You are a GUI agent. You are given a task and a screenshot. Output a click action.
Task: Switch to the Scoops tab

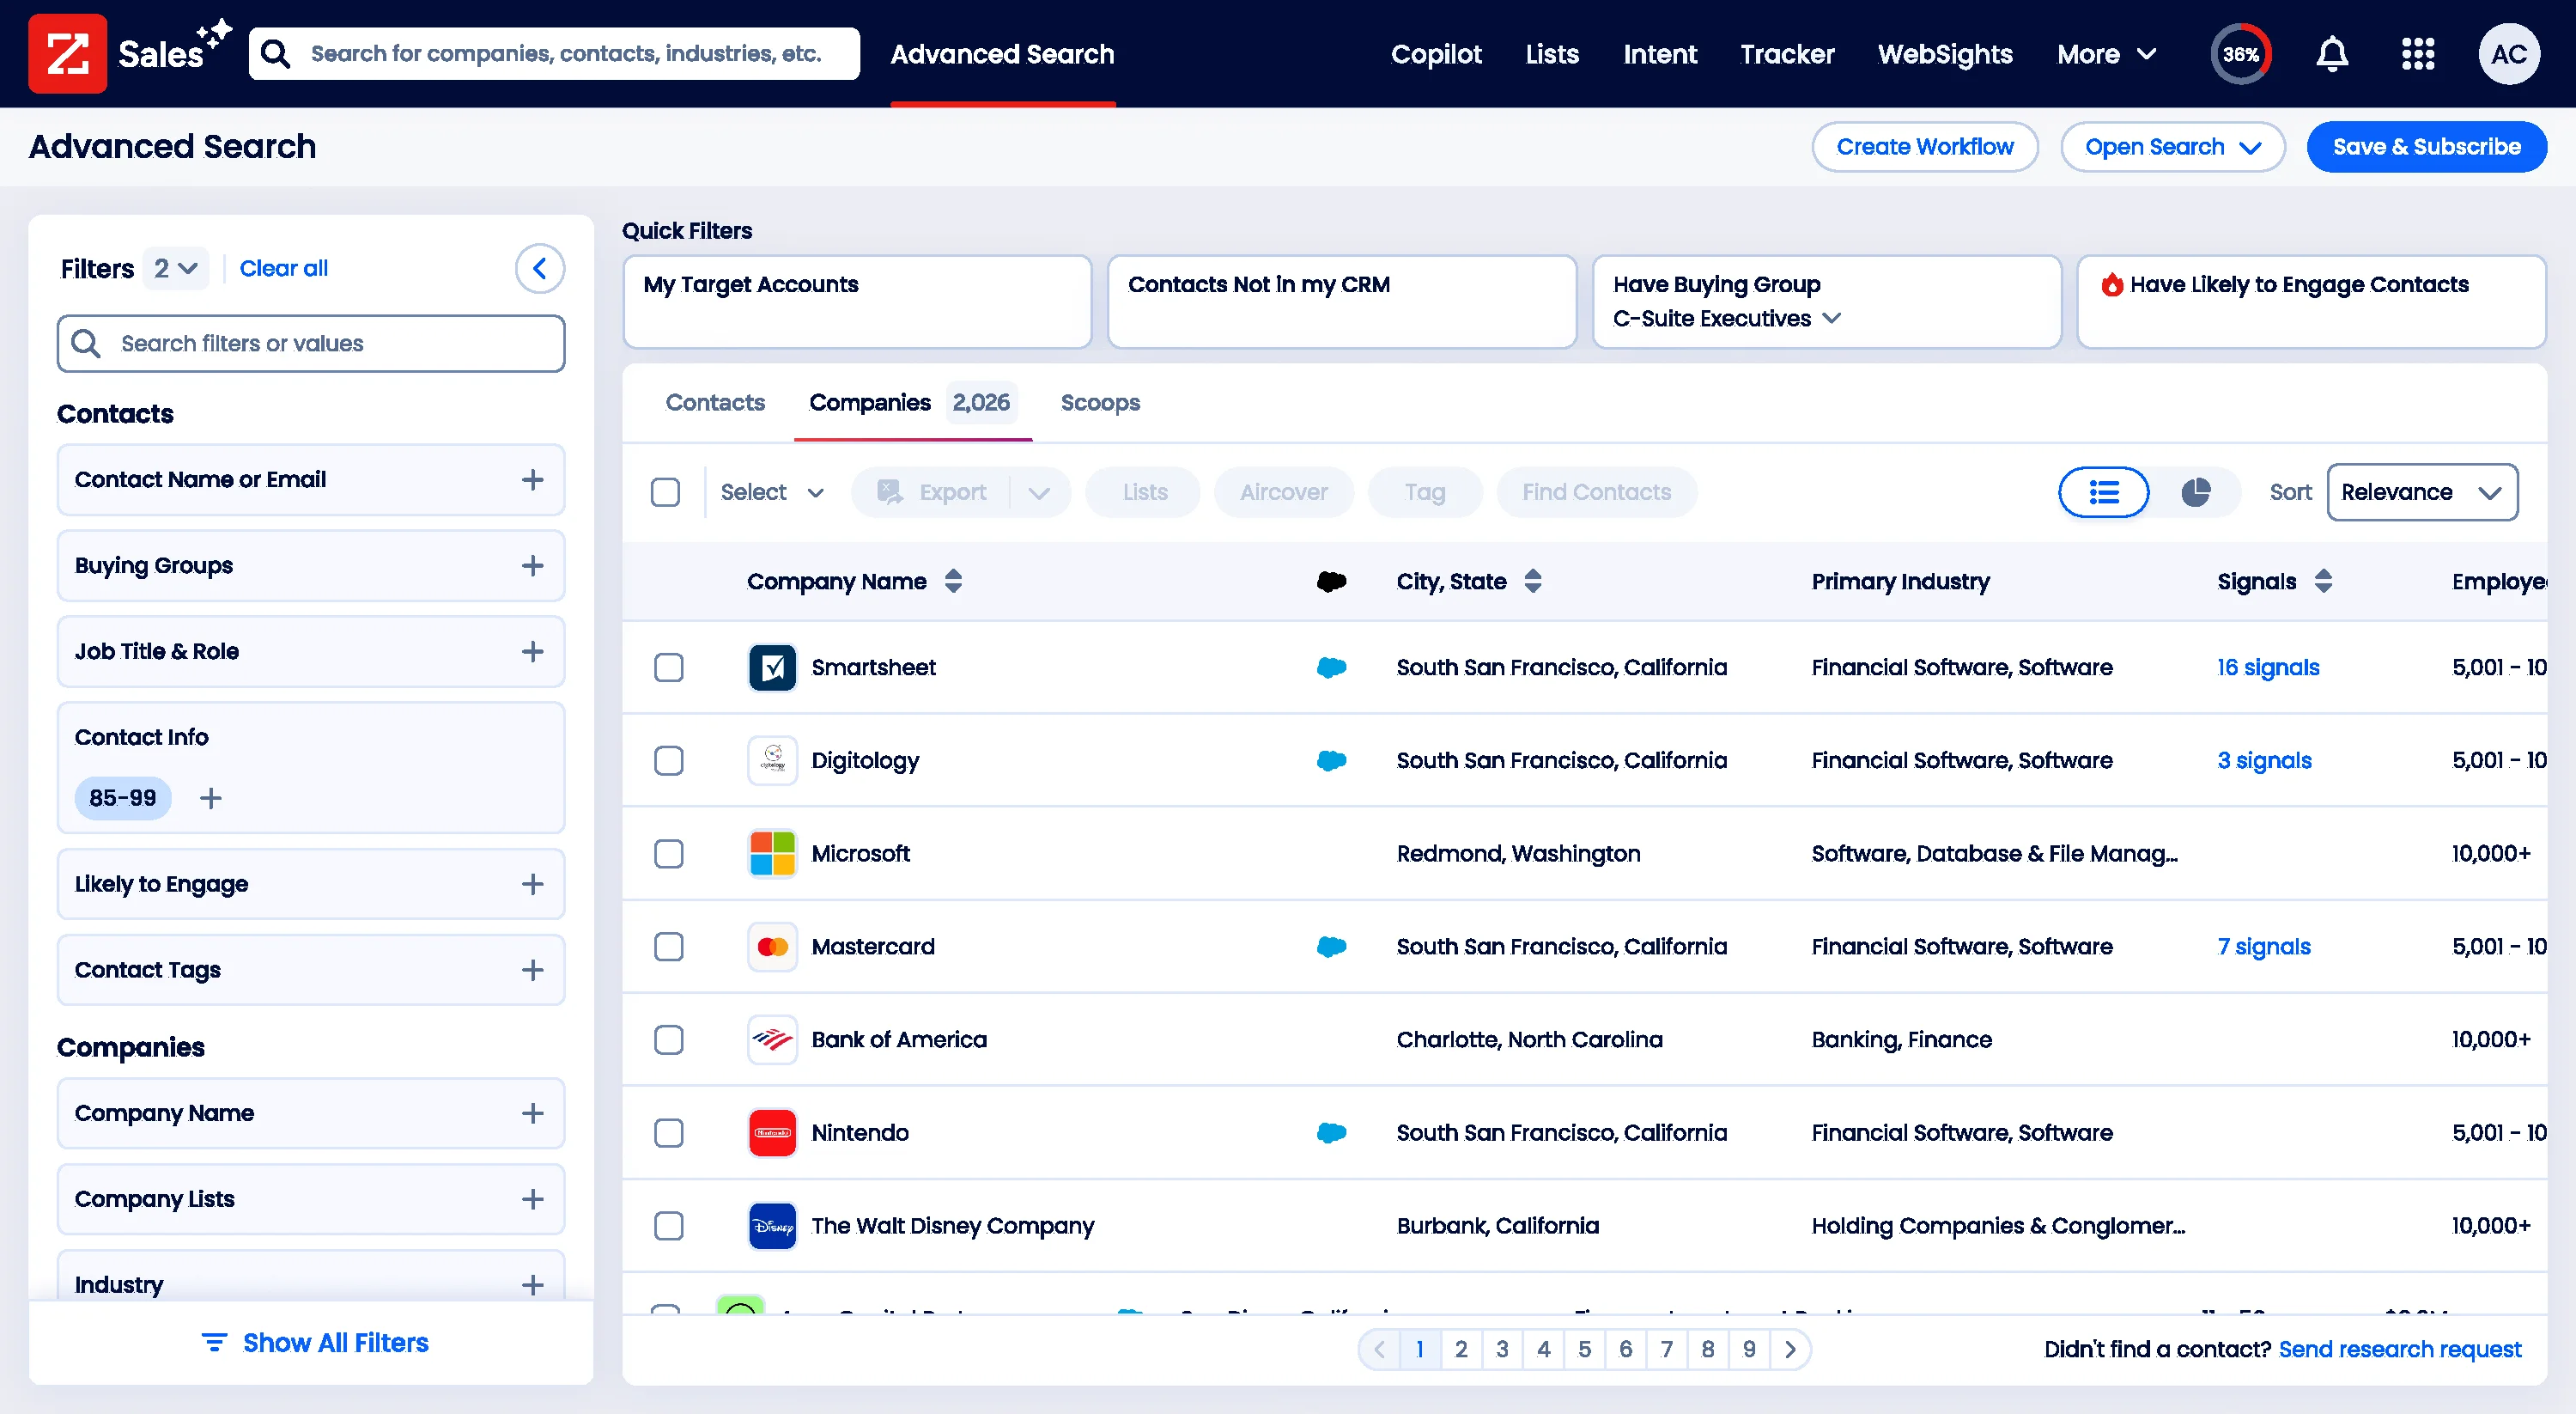1100,402
